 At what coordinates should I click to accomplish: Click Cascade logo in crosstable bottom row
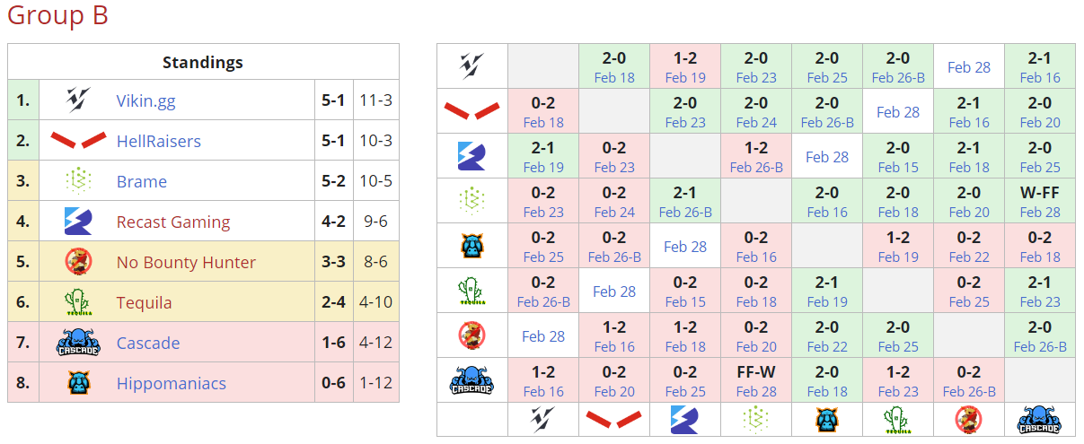point(1039,420)
